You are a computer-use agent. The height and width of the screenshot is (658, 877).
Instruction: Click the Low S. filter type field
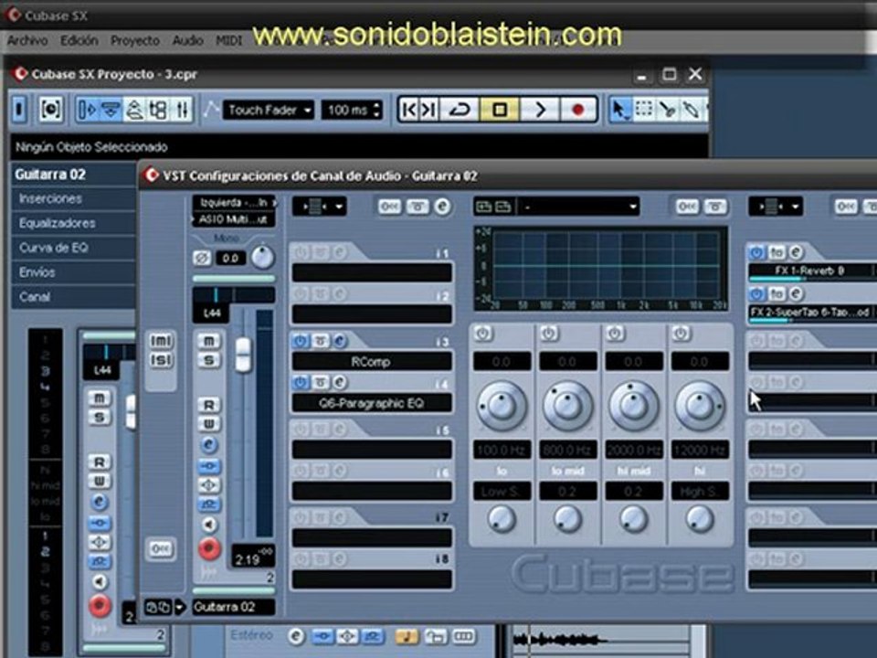pos(502,492)
